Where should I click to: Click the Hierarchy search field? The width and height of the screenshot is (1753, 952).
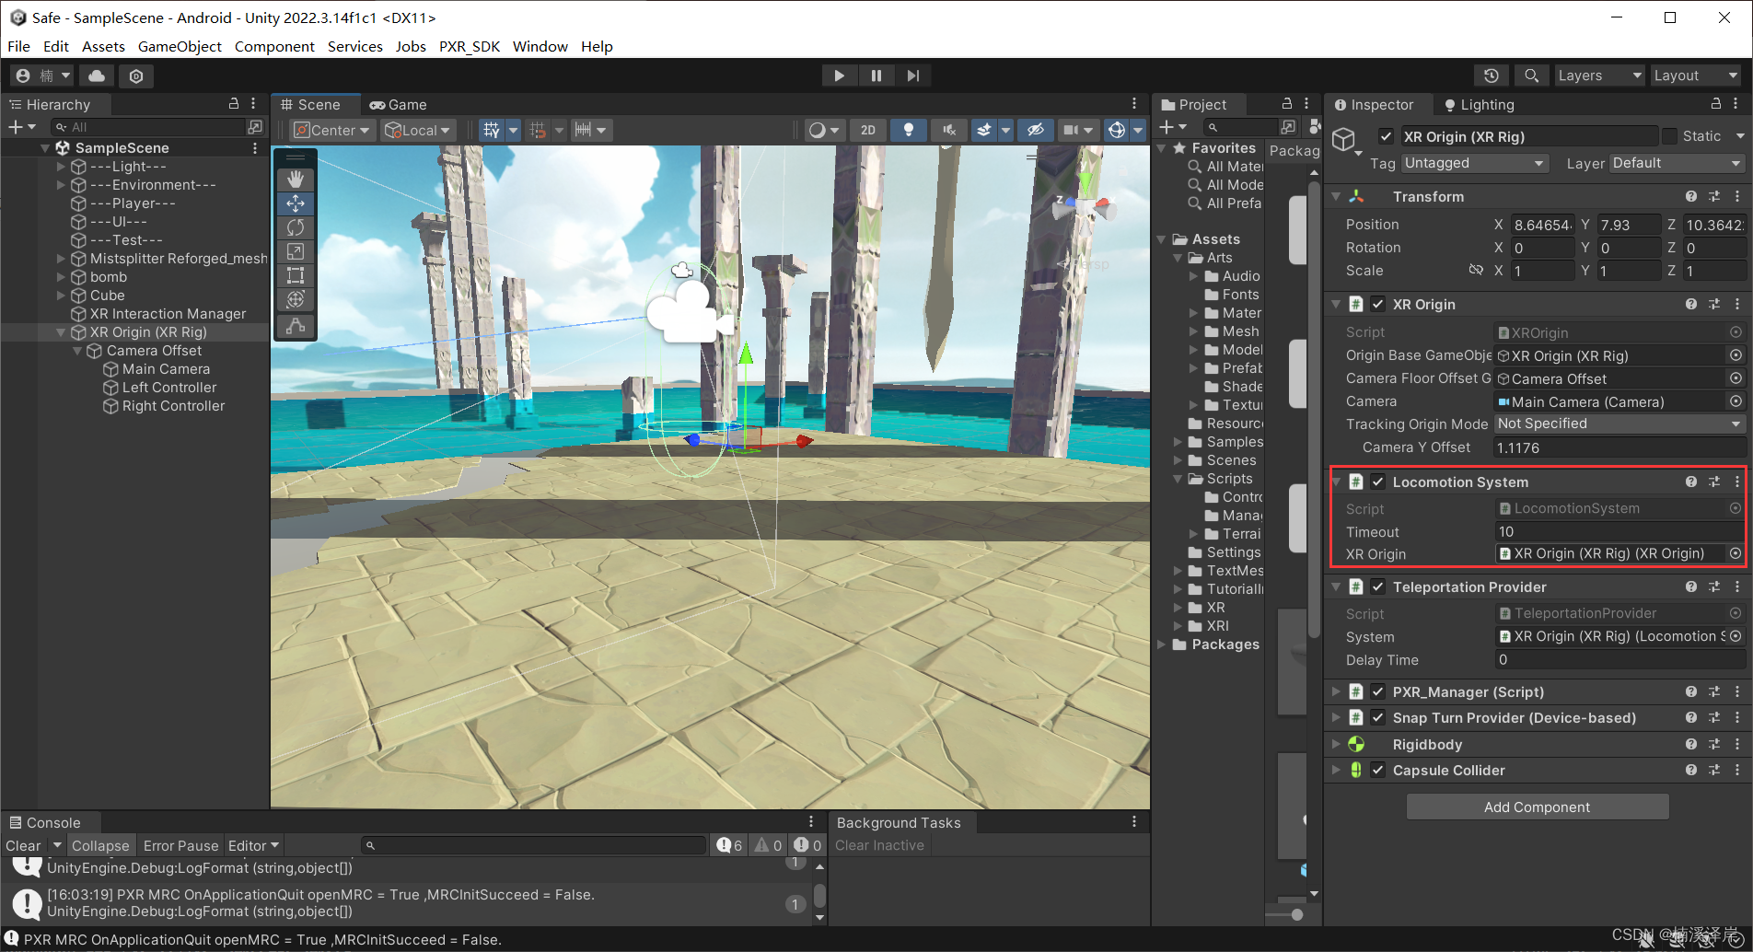(x=148, y=127)
